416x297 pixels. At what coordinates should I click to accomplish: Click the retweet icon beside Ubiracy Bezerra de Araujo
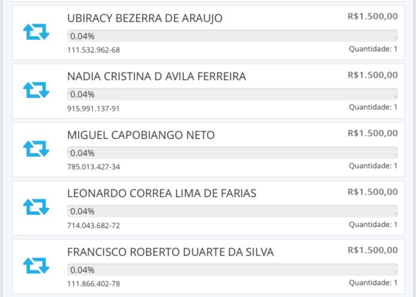point(36,32)
